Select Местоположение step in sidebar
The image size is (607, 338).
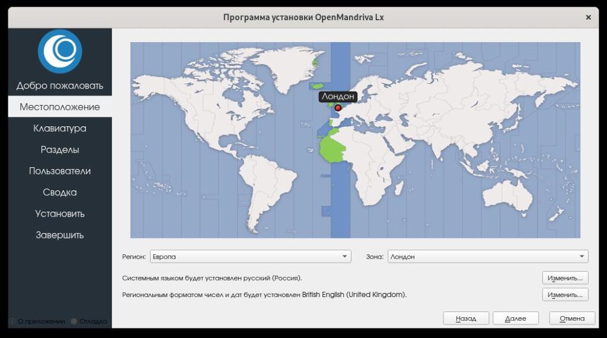click(x=60, y=107)
